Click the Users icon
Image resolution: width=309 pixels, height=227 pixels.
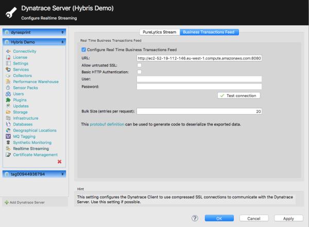tap(8, 94)
